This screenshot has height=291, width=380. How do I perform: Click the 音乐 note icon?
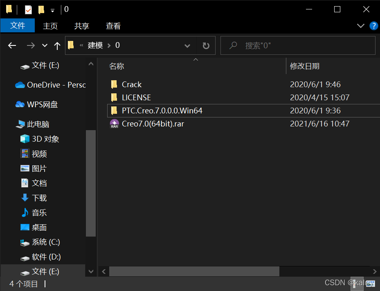click(x=25, y=212)
